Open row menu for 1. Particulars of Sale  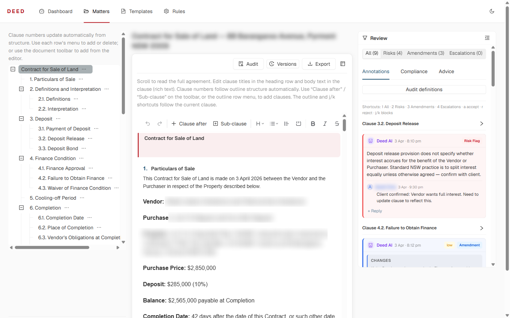[81, 79]
